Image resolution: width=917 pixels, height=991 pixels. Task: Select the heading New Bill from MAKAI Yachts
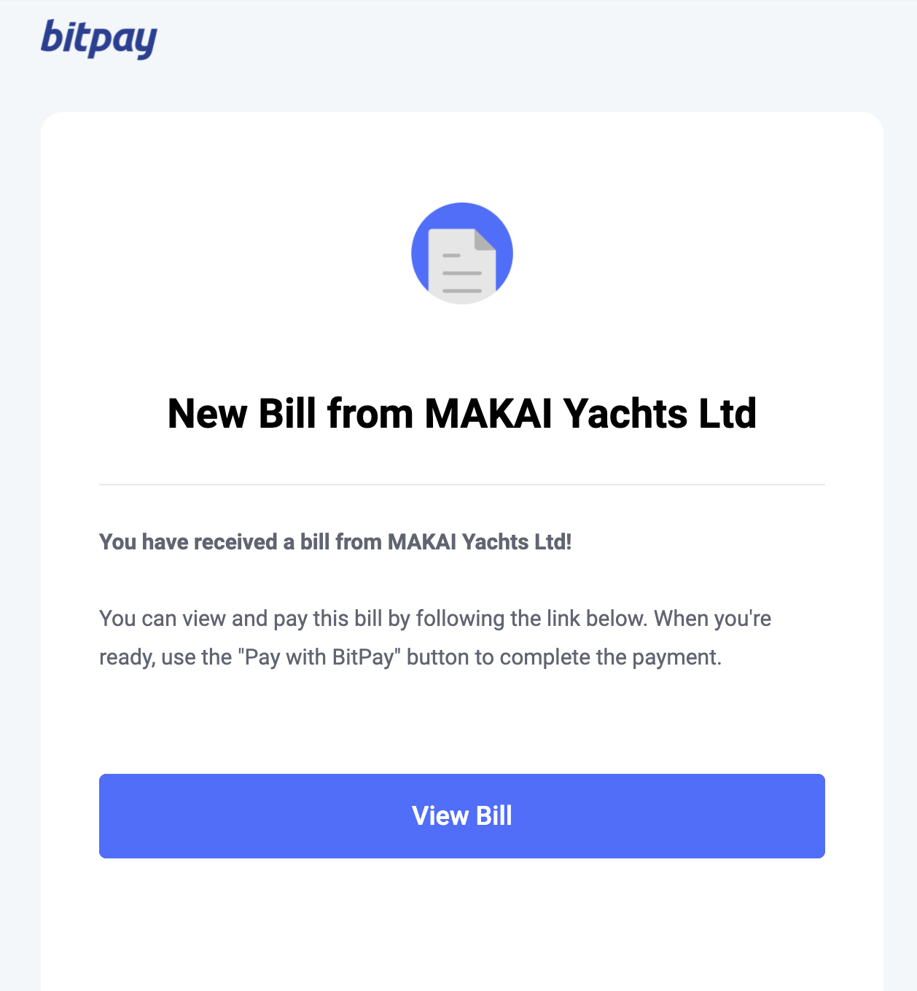[462, 414]
